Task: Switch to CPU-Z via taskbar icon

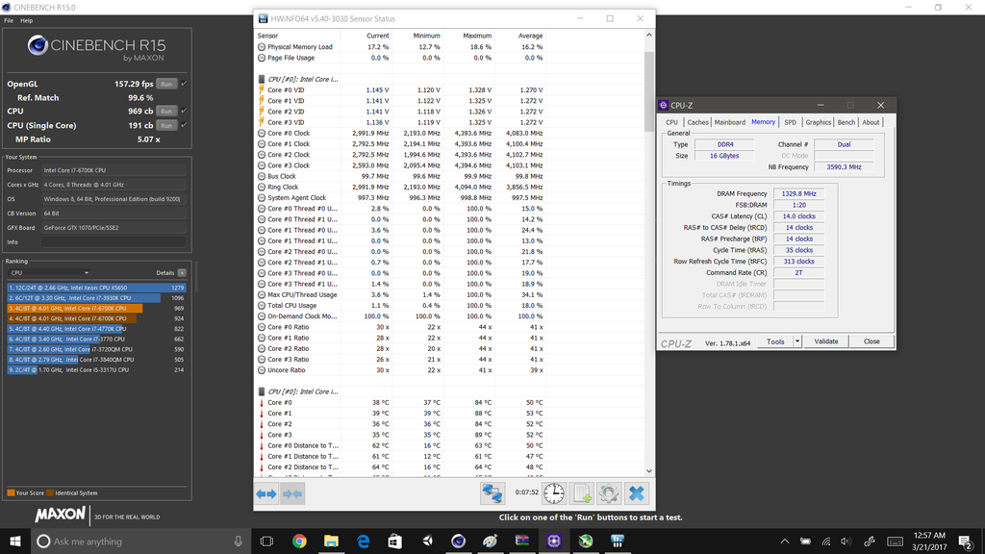Action: (553, 541)
